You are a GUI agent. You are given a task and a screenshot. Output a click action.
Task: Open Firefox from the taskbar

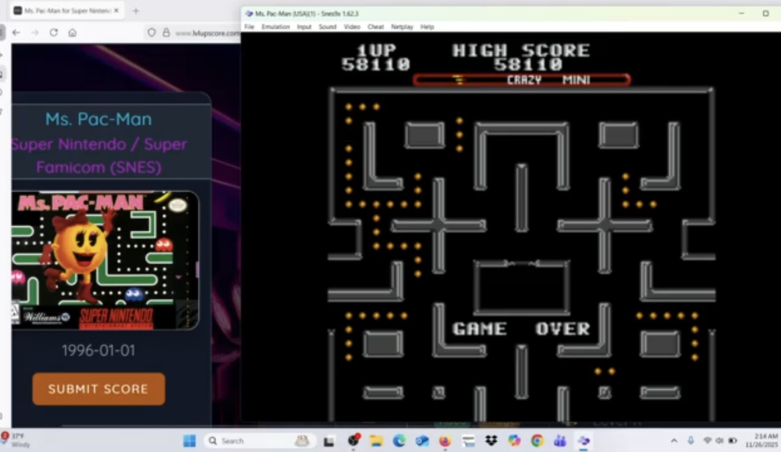click(x=445, y=441)
